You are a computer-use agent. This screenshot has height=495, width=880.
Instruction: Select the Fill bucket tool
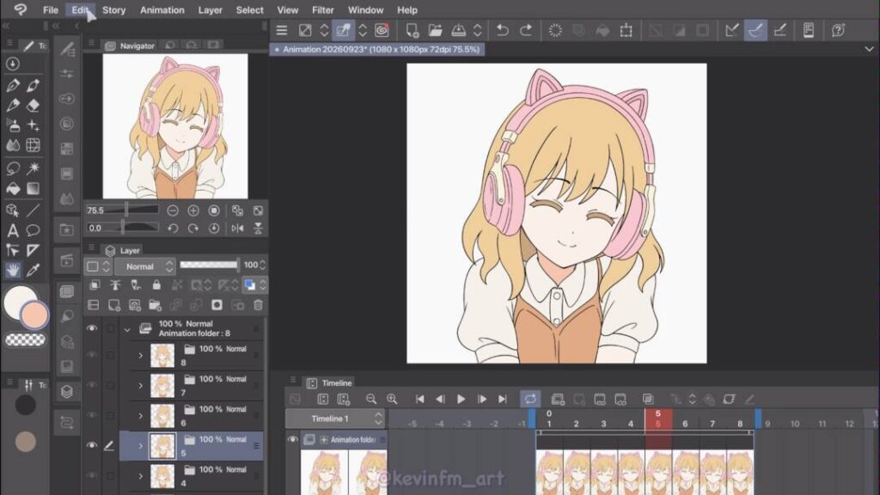pos(12,188)
